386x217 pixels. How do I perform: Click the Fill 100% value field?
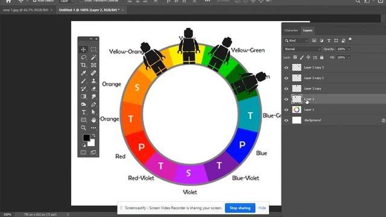click(x=341, y=58)
